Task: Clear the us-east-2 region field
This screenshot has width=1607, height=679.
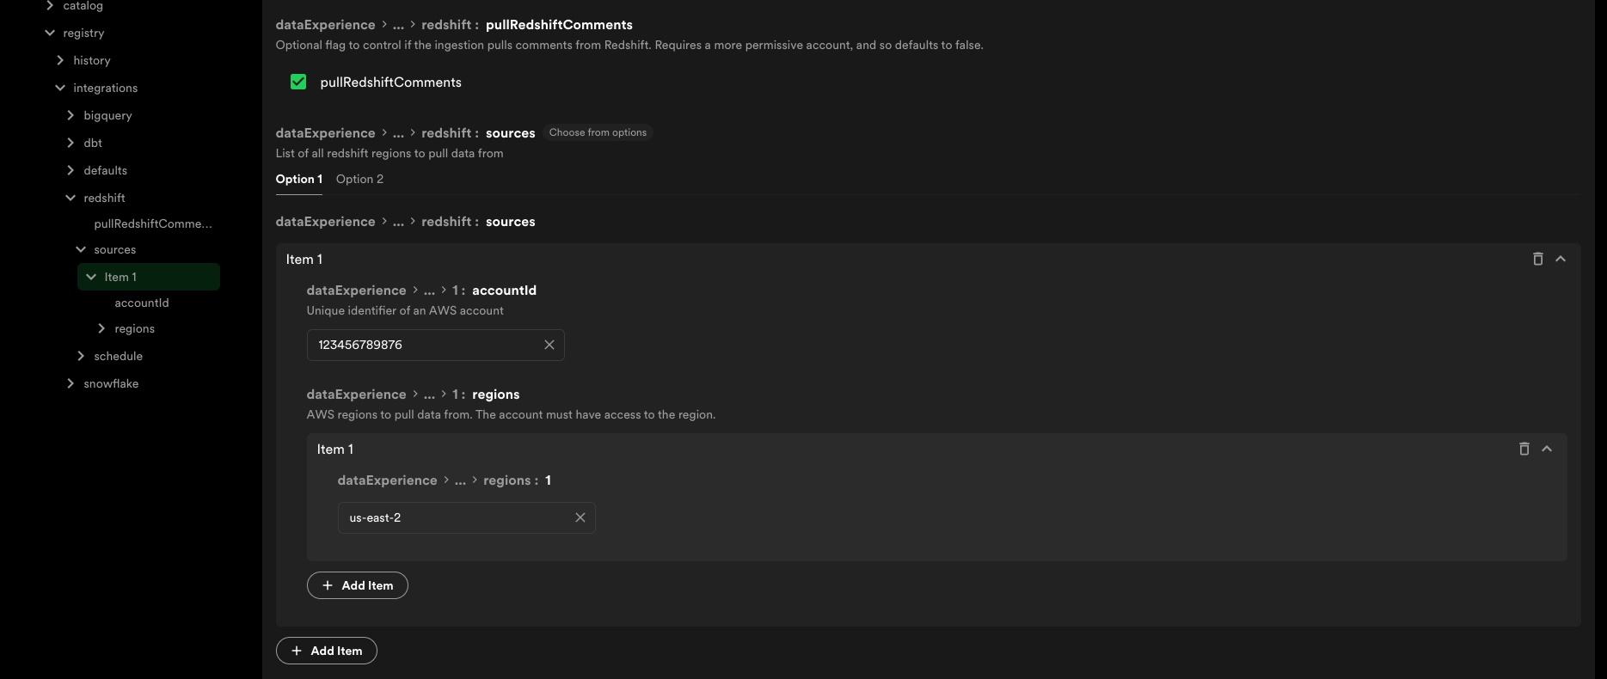Action: (580, 517)
